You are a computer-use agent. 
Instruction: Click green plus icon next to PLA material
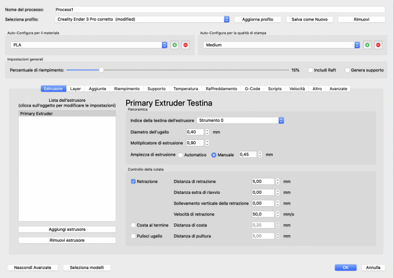coord(174,45)
